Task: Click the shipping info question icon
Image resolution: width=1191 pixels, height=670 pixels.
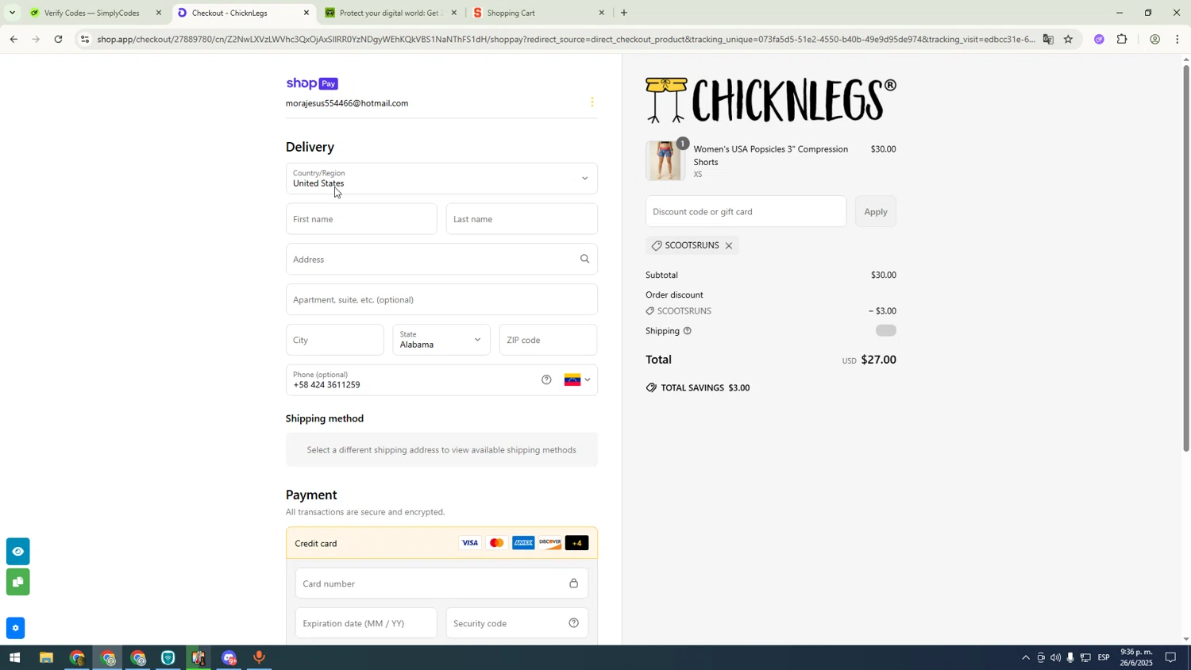Action: [x=687, y=331]
